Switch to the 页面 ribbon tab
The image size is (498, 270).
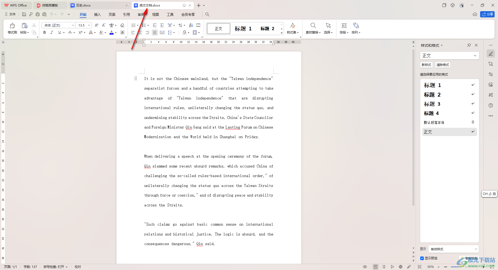pos(112,15)
